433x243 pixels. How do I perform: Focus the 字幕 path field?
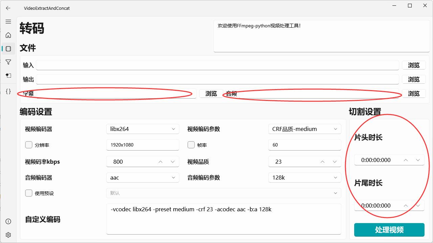[x=116, y=93]
